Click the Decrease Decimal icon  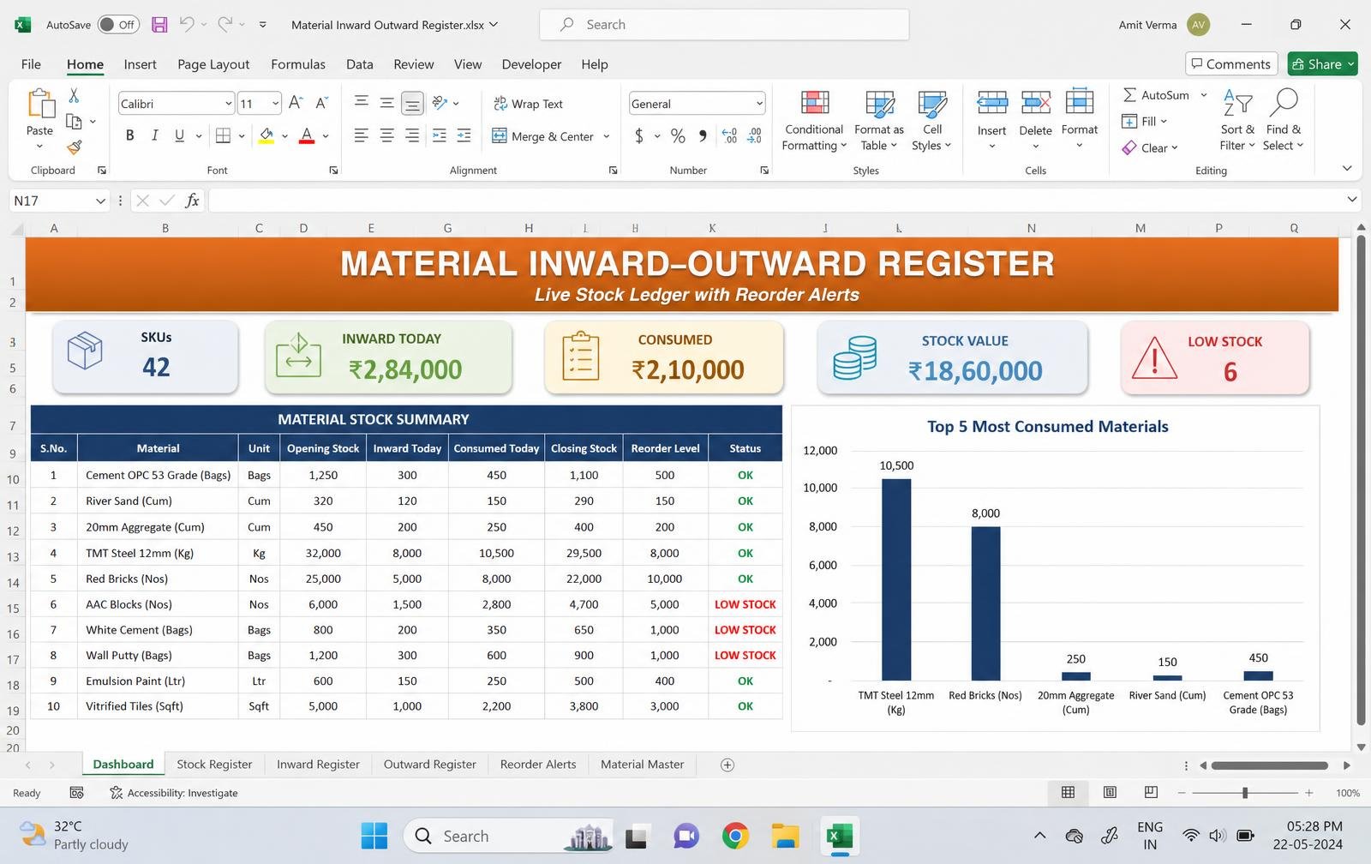[755, 135]
